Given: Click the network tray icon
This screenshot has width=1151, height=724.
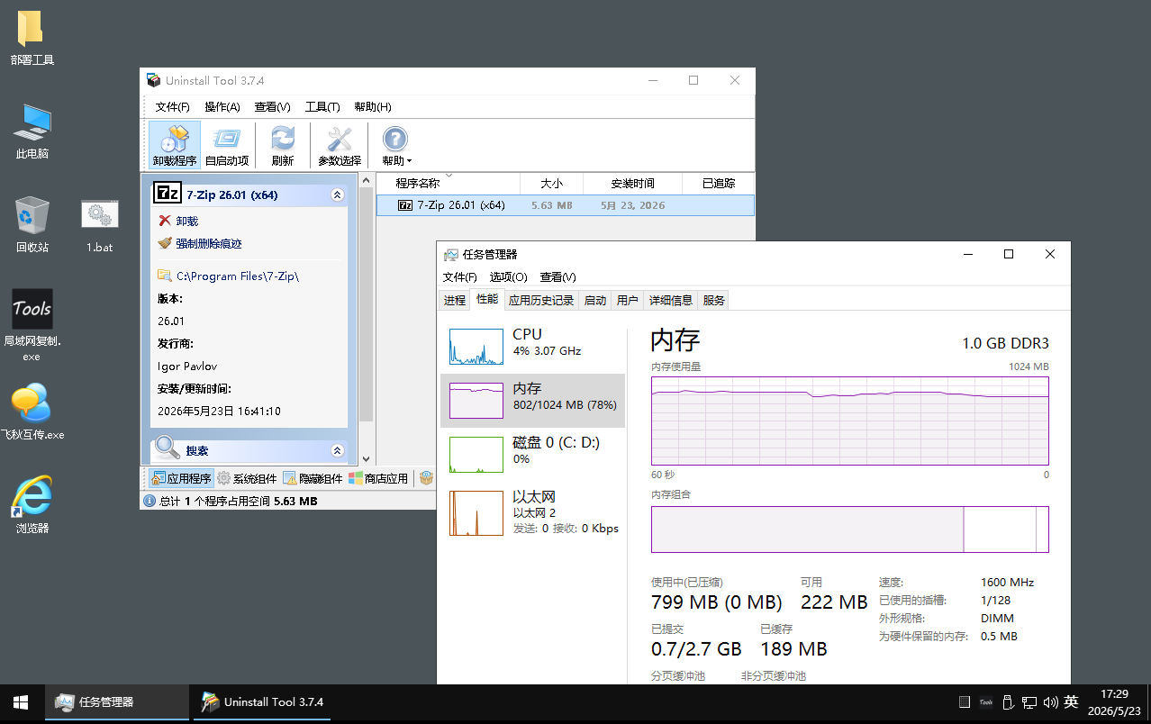Looking at the screenshot, I should coord(1029,702).
